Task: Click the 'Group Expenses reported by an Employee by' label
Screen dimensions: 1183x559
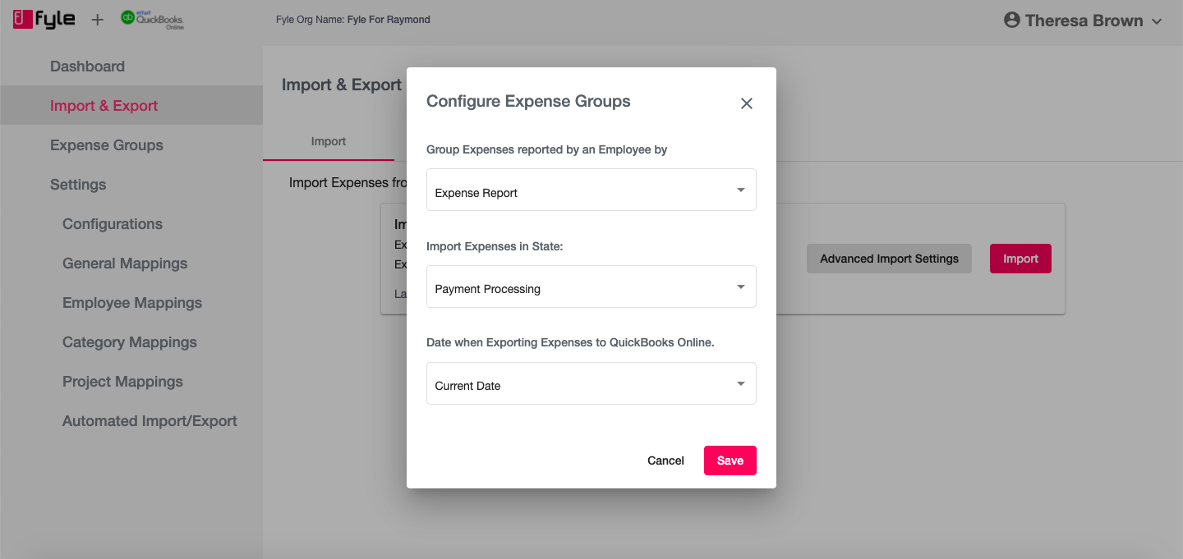Action: [x=546, y=149]
